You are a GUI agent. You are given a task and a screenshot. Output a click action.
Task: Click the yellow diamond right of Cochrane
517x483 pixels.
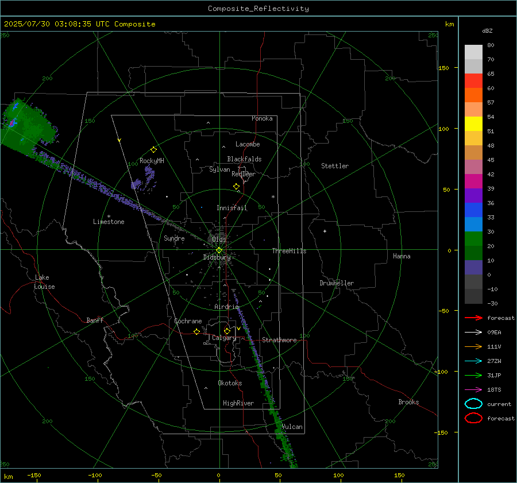pos(197,331)
